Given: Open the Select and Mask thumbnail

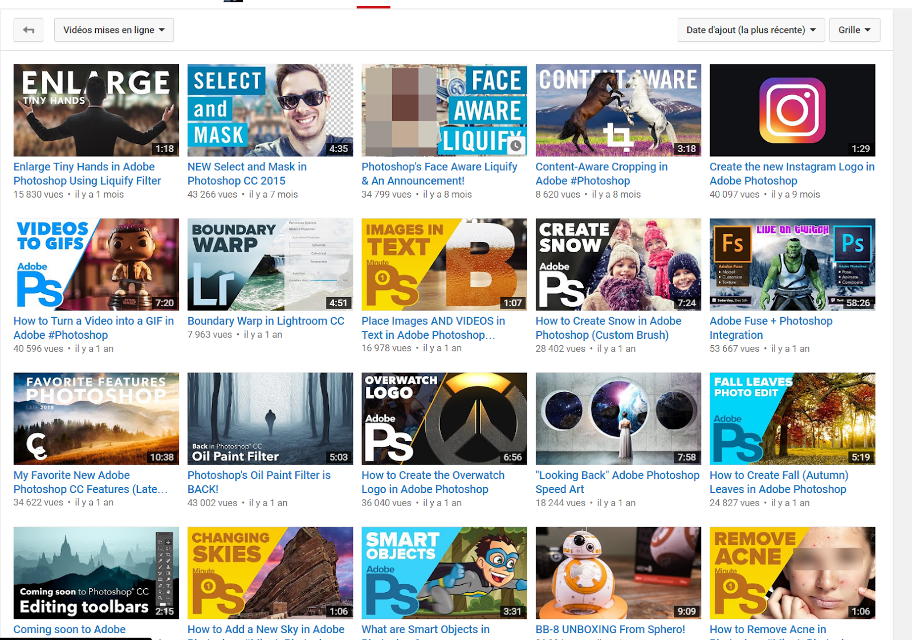Looking at the screenshot, I should click(x=270, y=110).
